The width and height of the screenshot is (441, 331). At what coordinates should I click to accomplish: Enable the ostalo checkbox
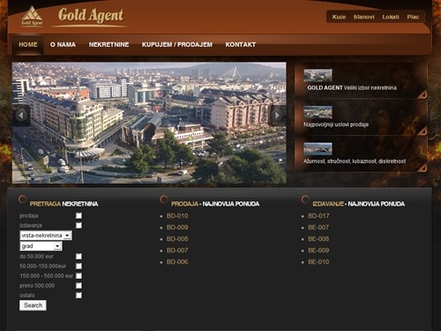click(78, 296)
